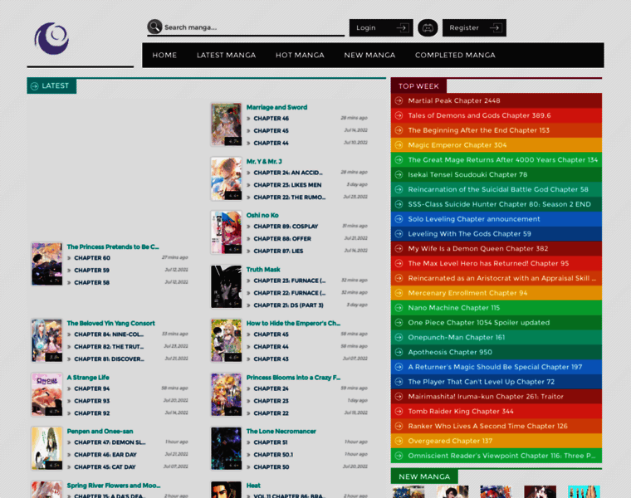Open The Beginning After the End Chapter 153
This screenshot has width=631, height=498.
tap(496, 130)
